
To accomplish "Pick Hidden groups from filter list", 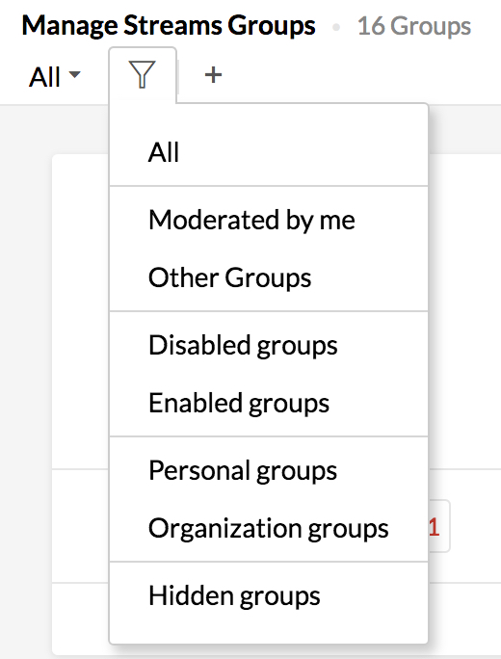I will point(269,595).
